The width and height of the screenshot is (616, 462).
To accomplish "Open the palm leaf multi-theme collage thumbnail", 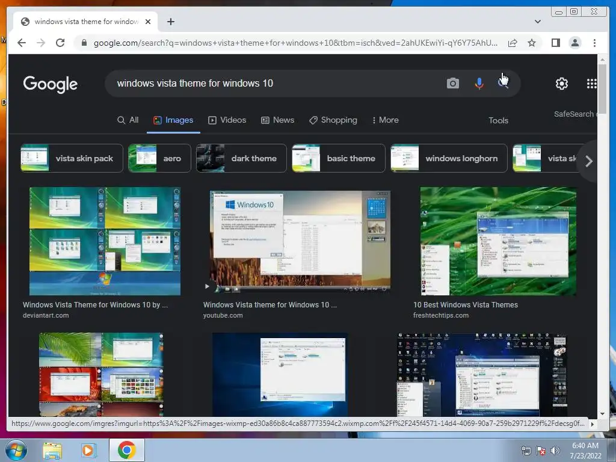I will 101,374.
